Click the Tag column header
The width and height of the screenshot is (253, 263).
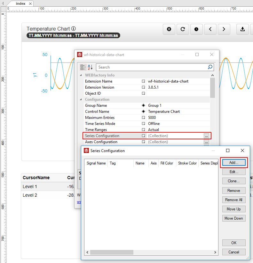point(121,163)
